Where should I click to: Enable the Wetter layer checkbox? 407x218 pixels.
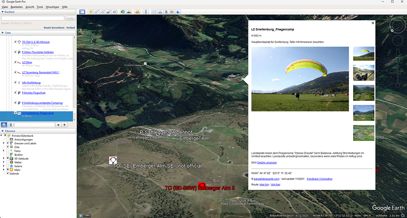coord(8,162)
